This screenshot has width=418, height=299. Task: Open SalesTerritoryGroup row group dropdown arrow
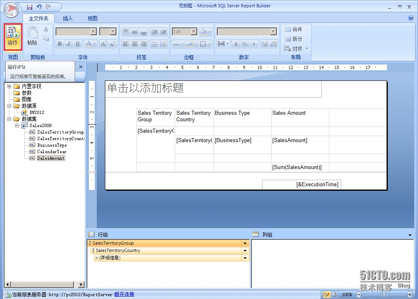[x=245, y=243]
